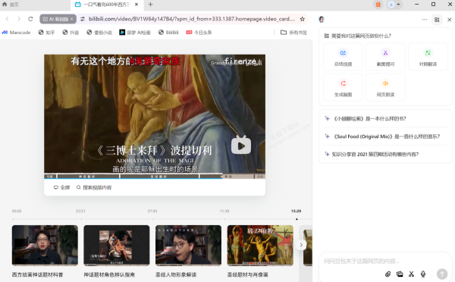Image resolution: width=455 pixels, height=282 pixels.
Task: Bookmark this page with the star
Action: click(x=303, y=19)
